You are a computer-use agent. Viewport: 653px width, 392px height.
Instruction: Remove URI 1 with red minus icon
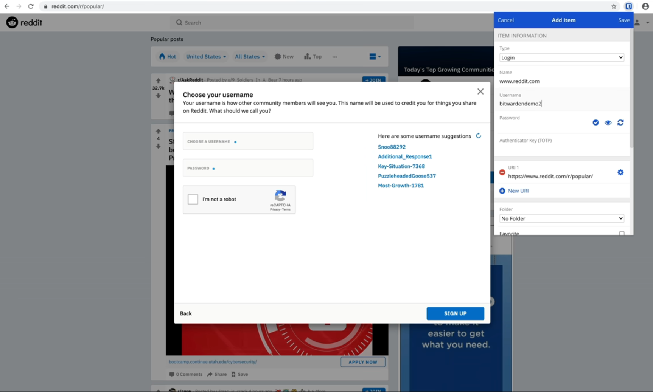coord(502,172)
